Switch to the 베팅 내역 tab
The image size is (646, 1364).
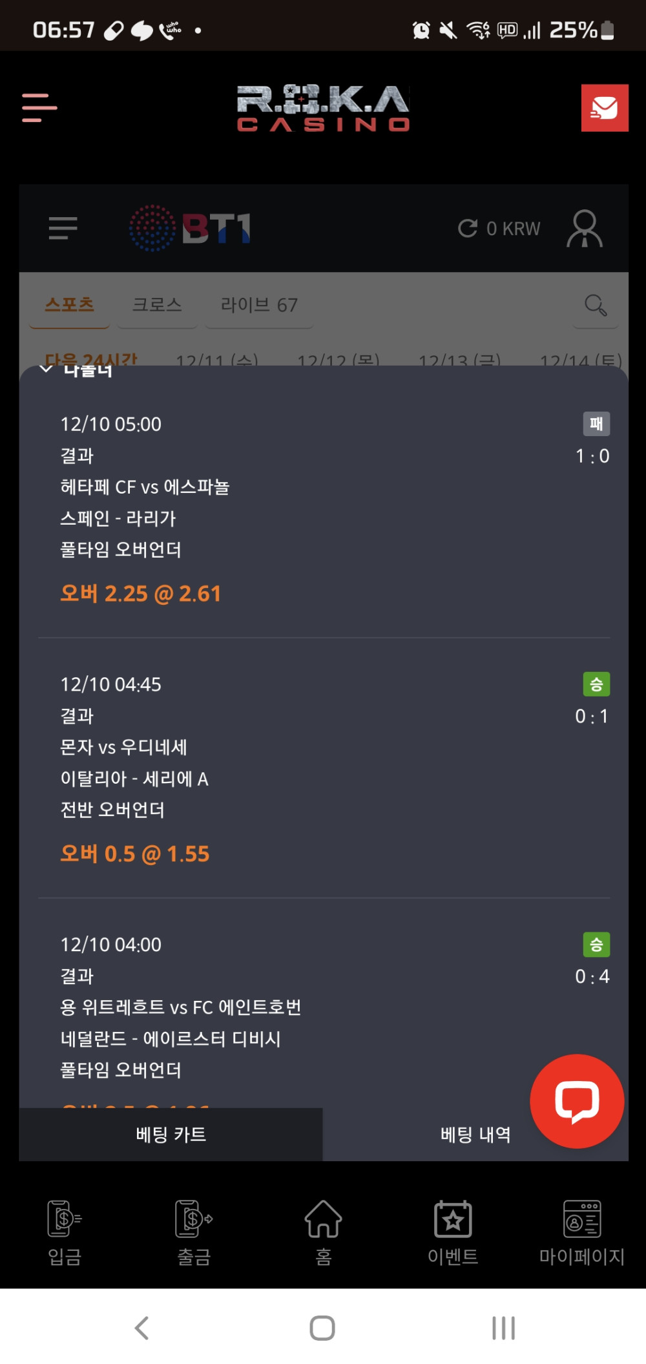click(x=475, y=1135)
